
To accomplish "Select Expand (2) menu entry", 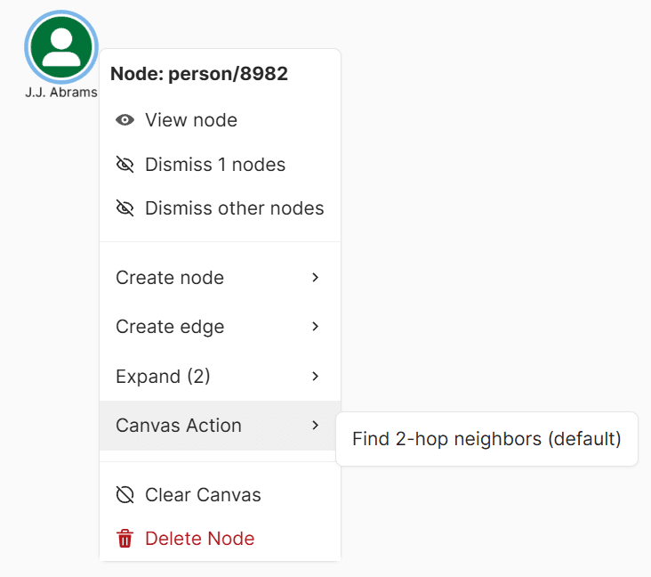I will click(x=220, y=377).
